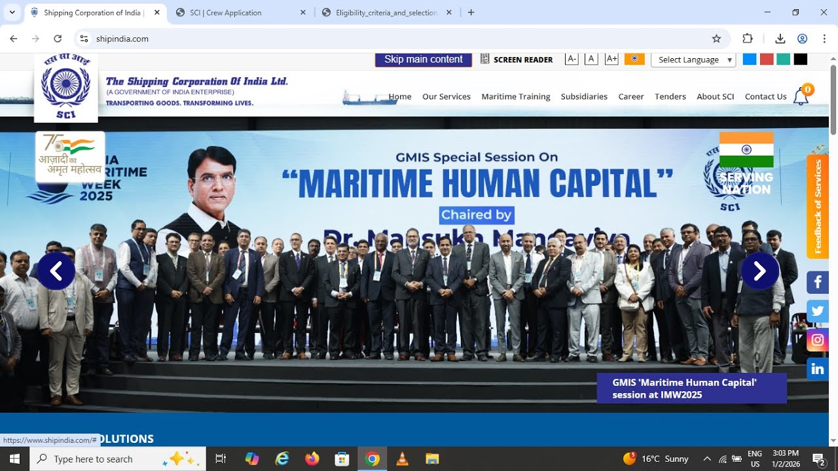The image size is (838, 471).
Task: Close the SCI Crew Application tab
Action: (302, 12)
